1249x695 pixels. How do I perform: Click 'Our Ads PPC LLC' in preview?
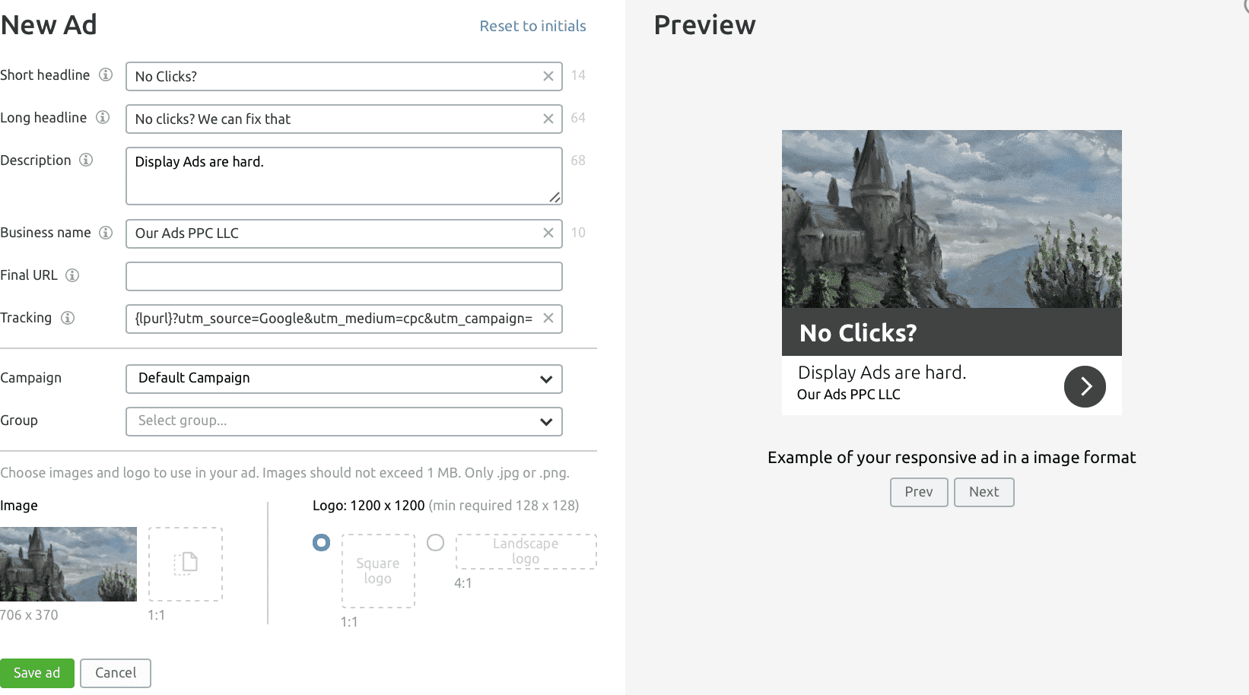click(848, 395)
